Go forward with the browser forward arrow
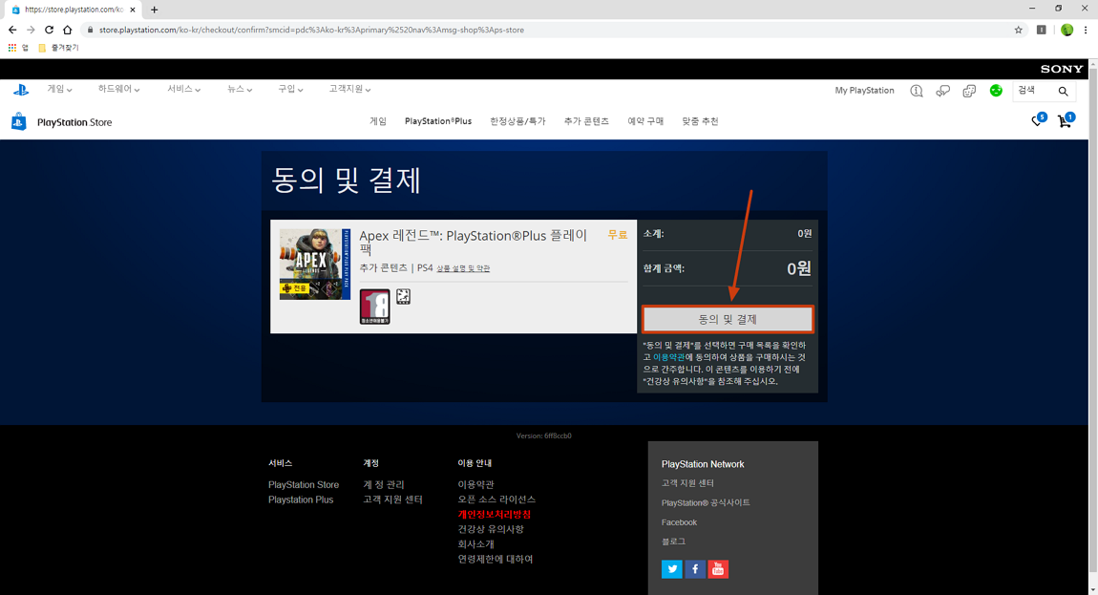 point(31,30)
